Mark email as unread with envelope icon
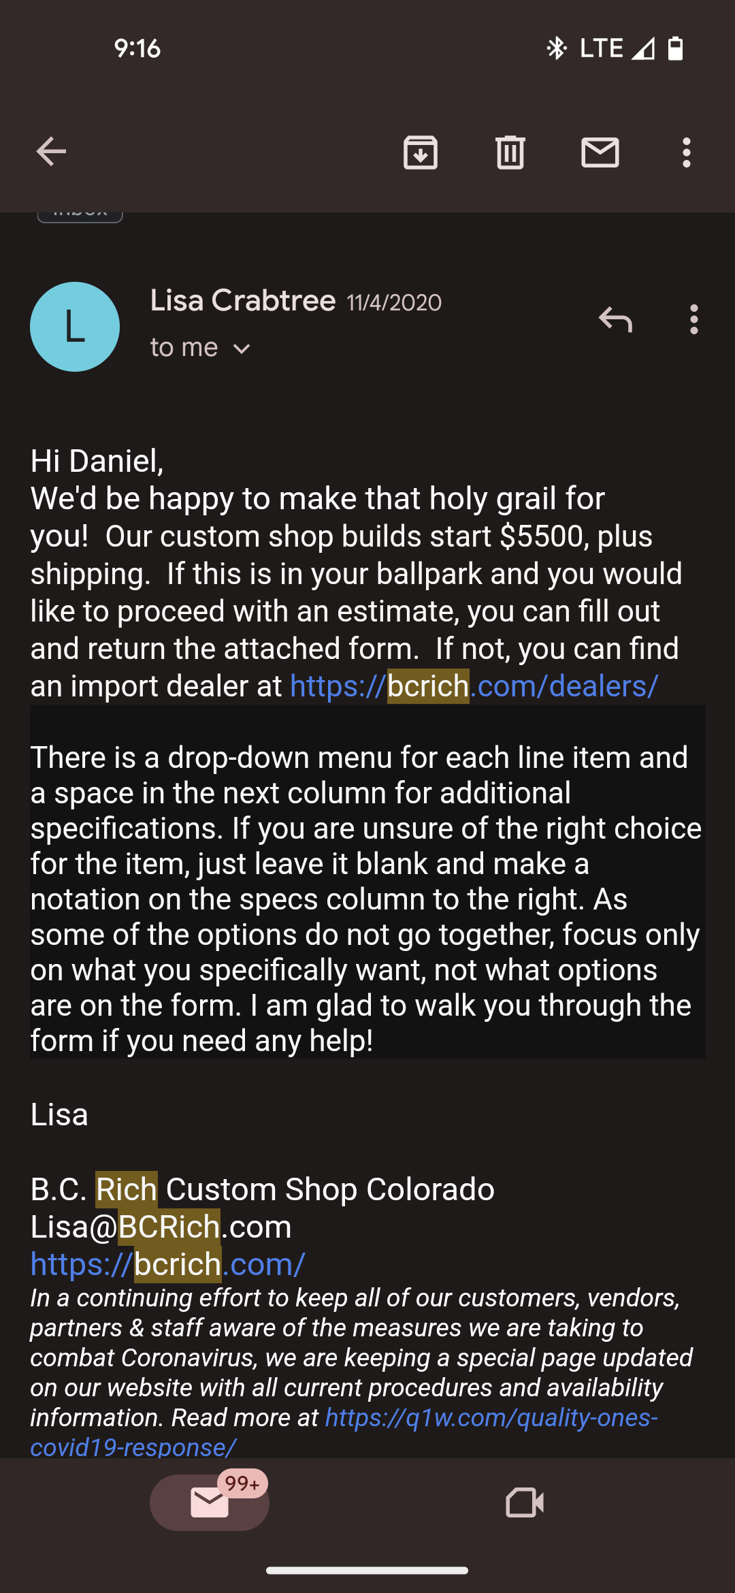 click(x=600, y=152)
